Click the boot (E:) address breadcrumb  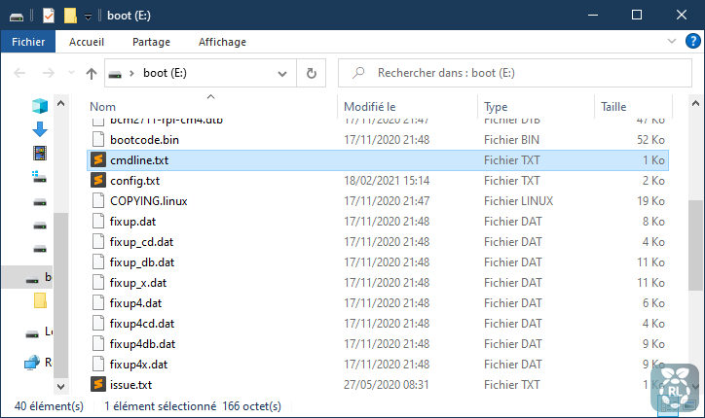(x=165, y=73)
